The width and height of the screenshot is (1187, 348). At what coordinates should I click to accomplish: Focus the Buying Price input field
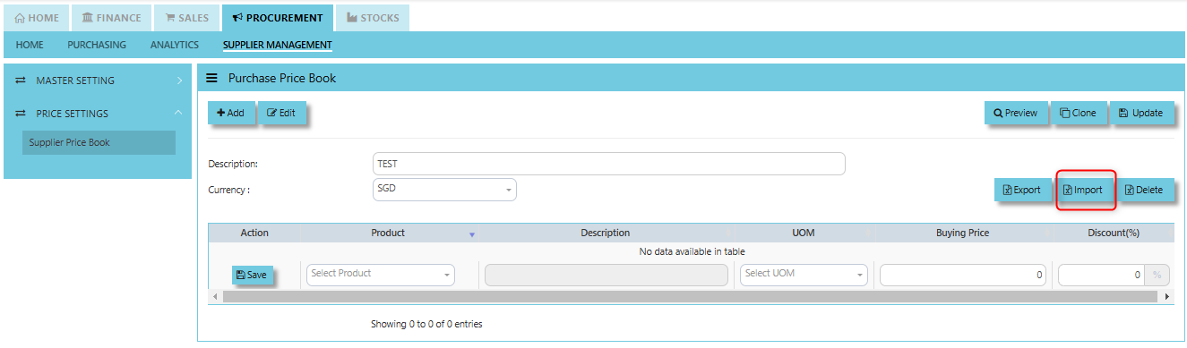pos(963,275)
